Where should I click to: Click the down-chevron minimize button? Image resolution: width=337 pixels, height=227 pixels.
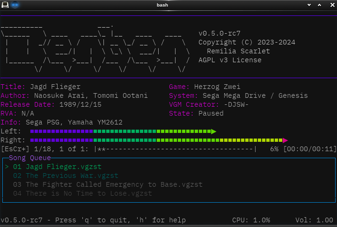[309, 5]
